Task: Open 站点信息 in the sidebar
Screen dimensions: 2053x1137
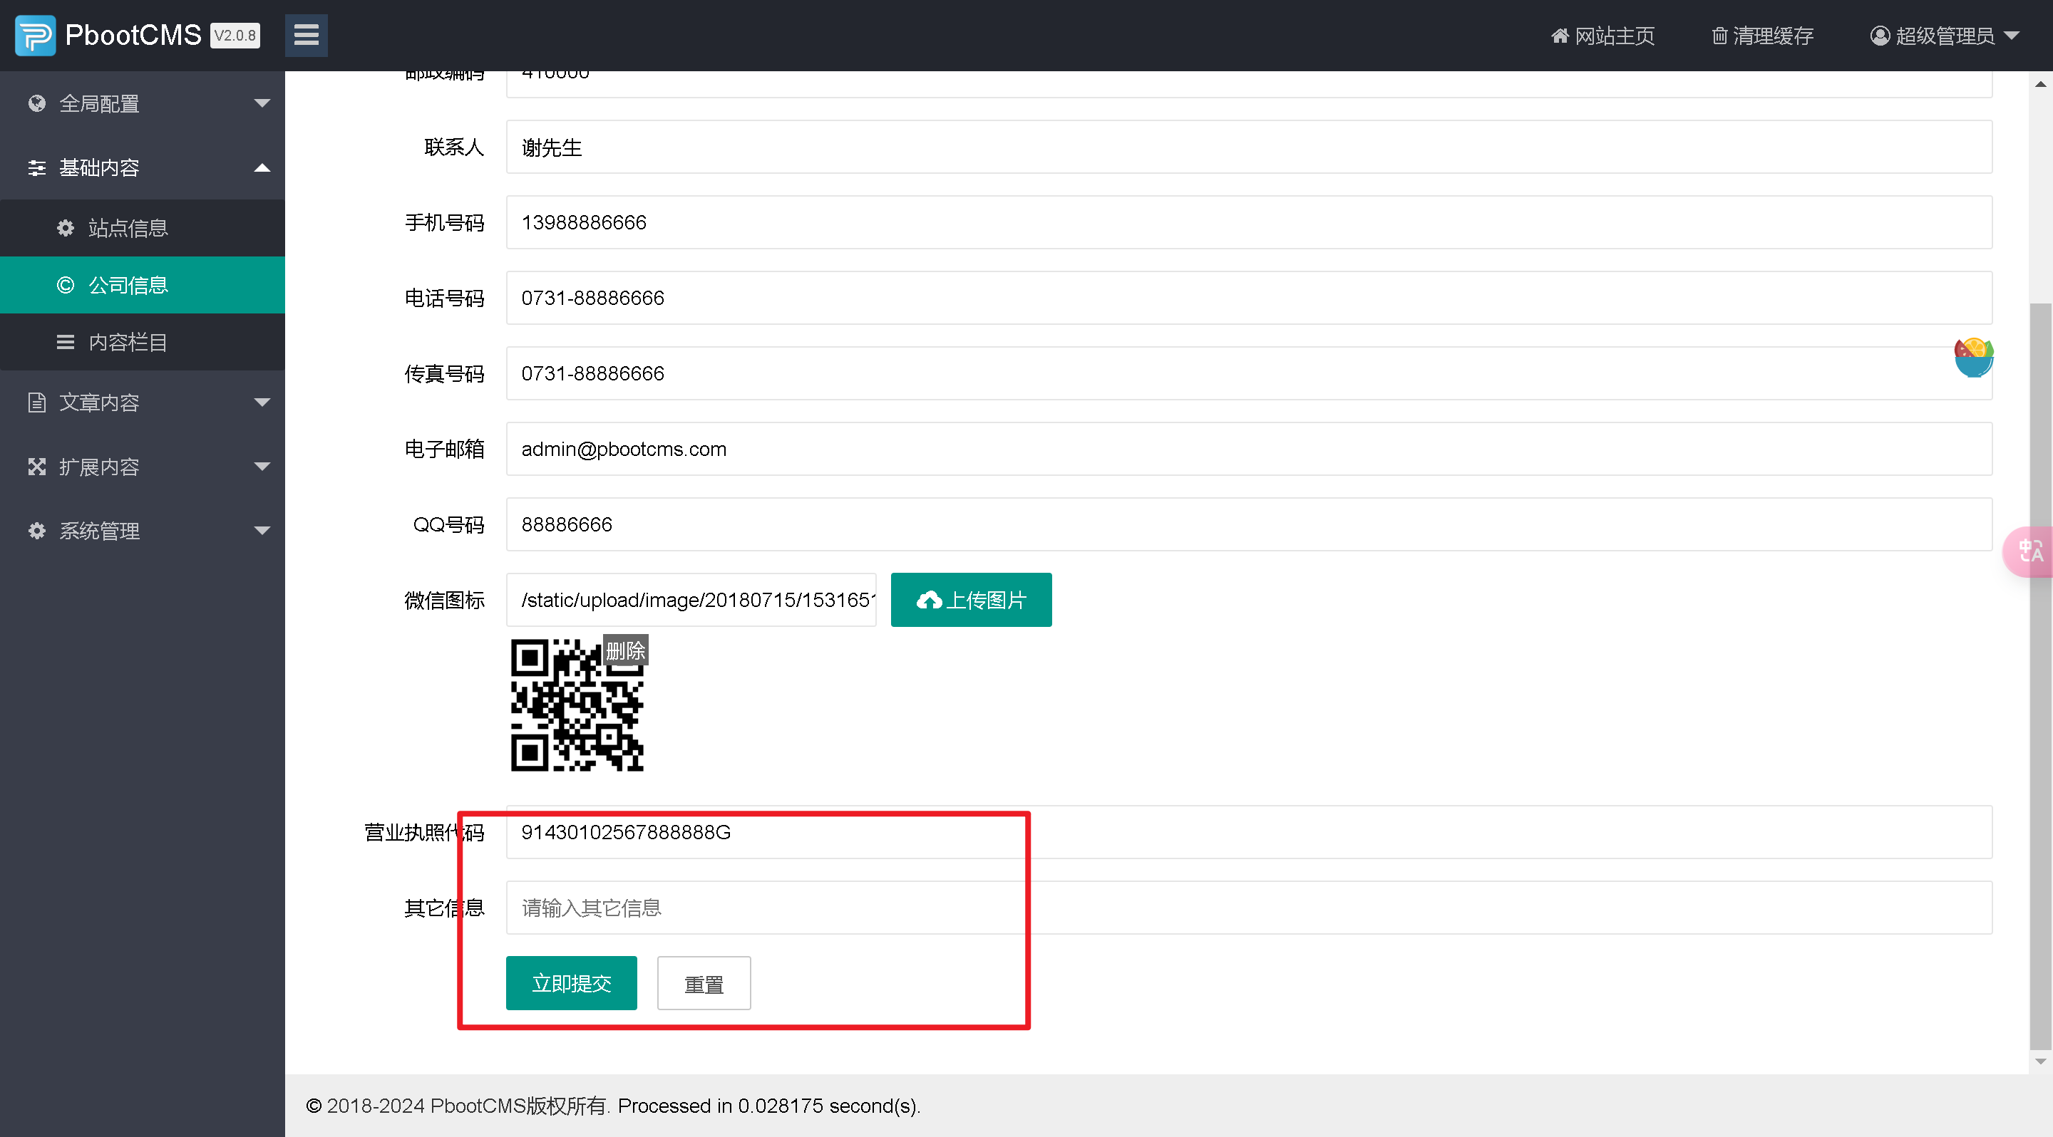Action: pyautogui.click(x=128, y=229)
